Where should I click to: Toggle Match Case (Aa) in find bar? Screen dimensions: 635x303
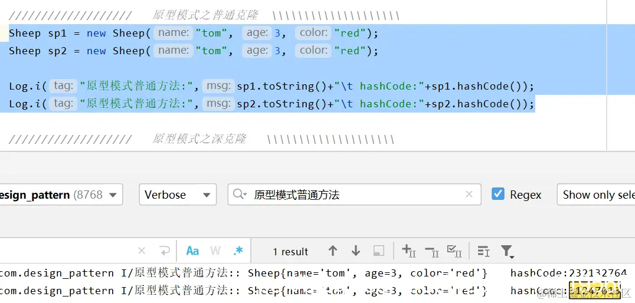click(x=192, y=251)
